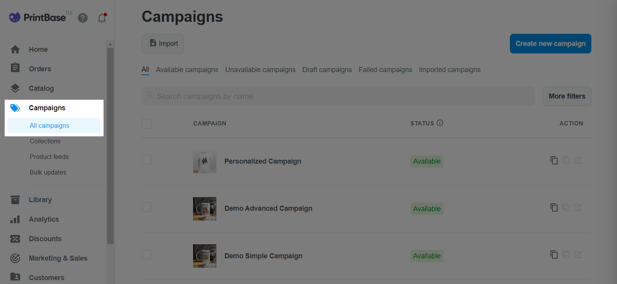The height and width of the screenshot is (284, 617).
Task: Check the Demo Advanced Campaign checkbox
Action: click(x=147, y=207)
